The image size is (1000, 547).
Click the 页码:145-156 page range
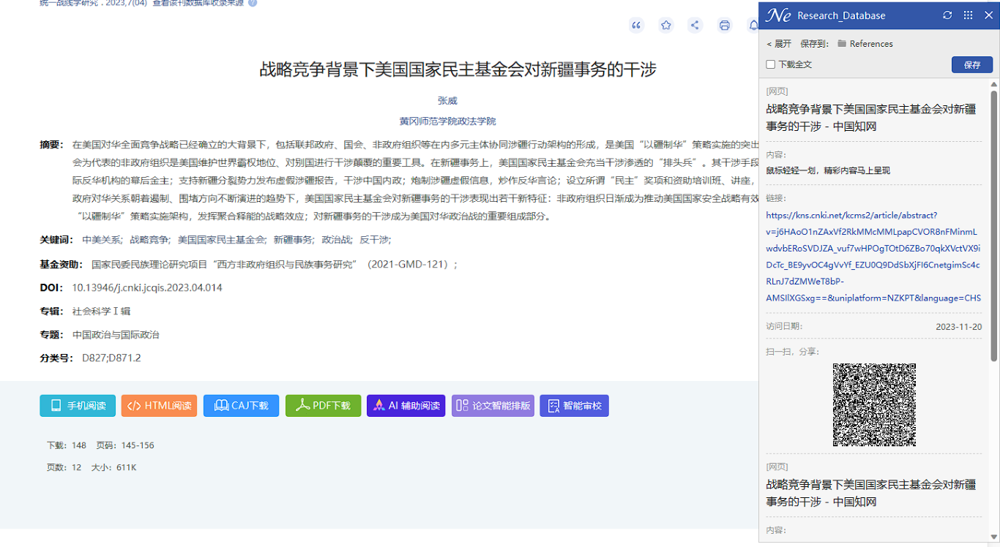125,445
